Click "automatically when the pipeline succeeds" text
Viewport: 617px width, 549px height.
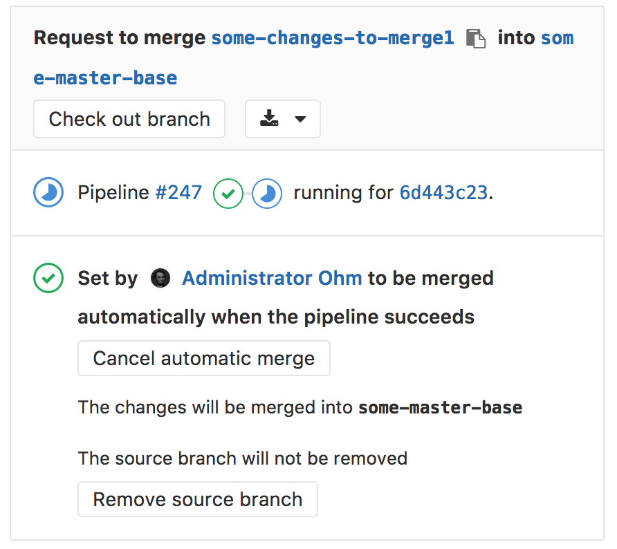click(x=276, y=317)
